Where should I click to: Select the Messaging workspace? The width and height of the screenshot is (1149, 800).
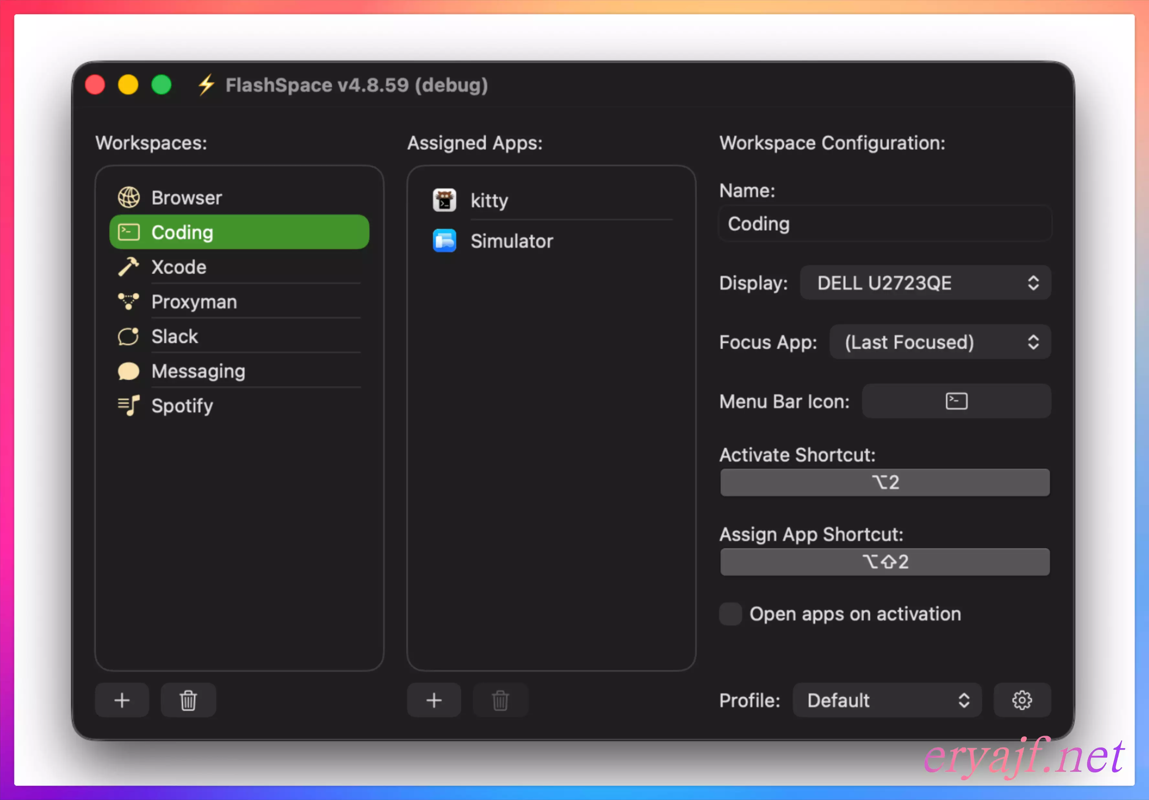pos(199,371)
